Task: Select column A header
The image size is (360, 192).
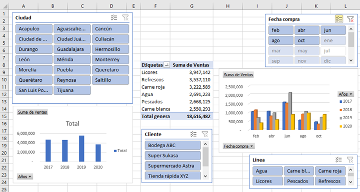Action: pyautogui.click(x=23, y=6)
